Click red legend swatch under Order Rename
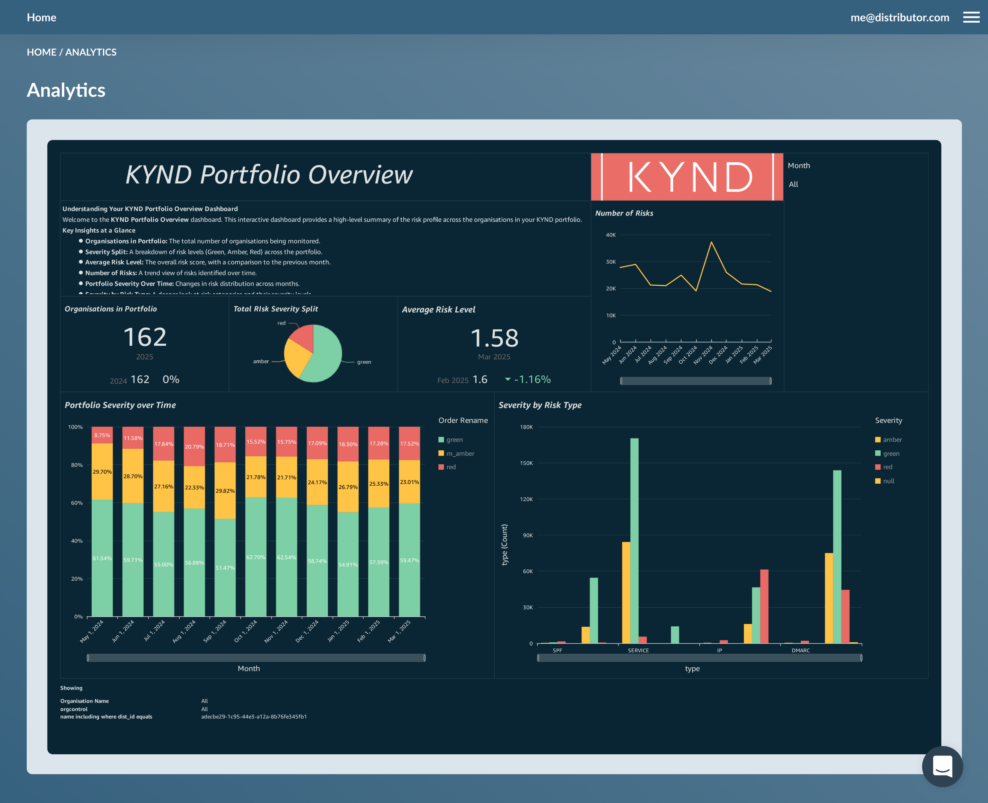 click(441, 467)
